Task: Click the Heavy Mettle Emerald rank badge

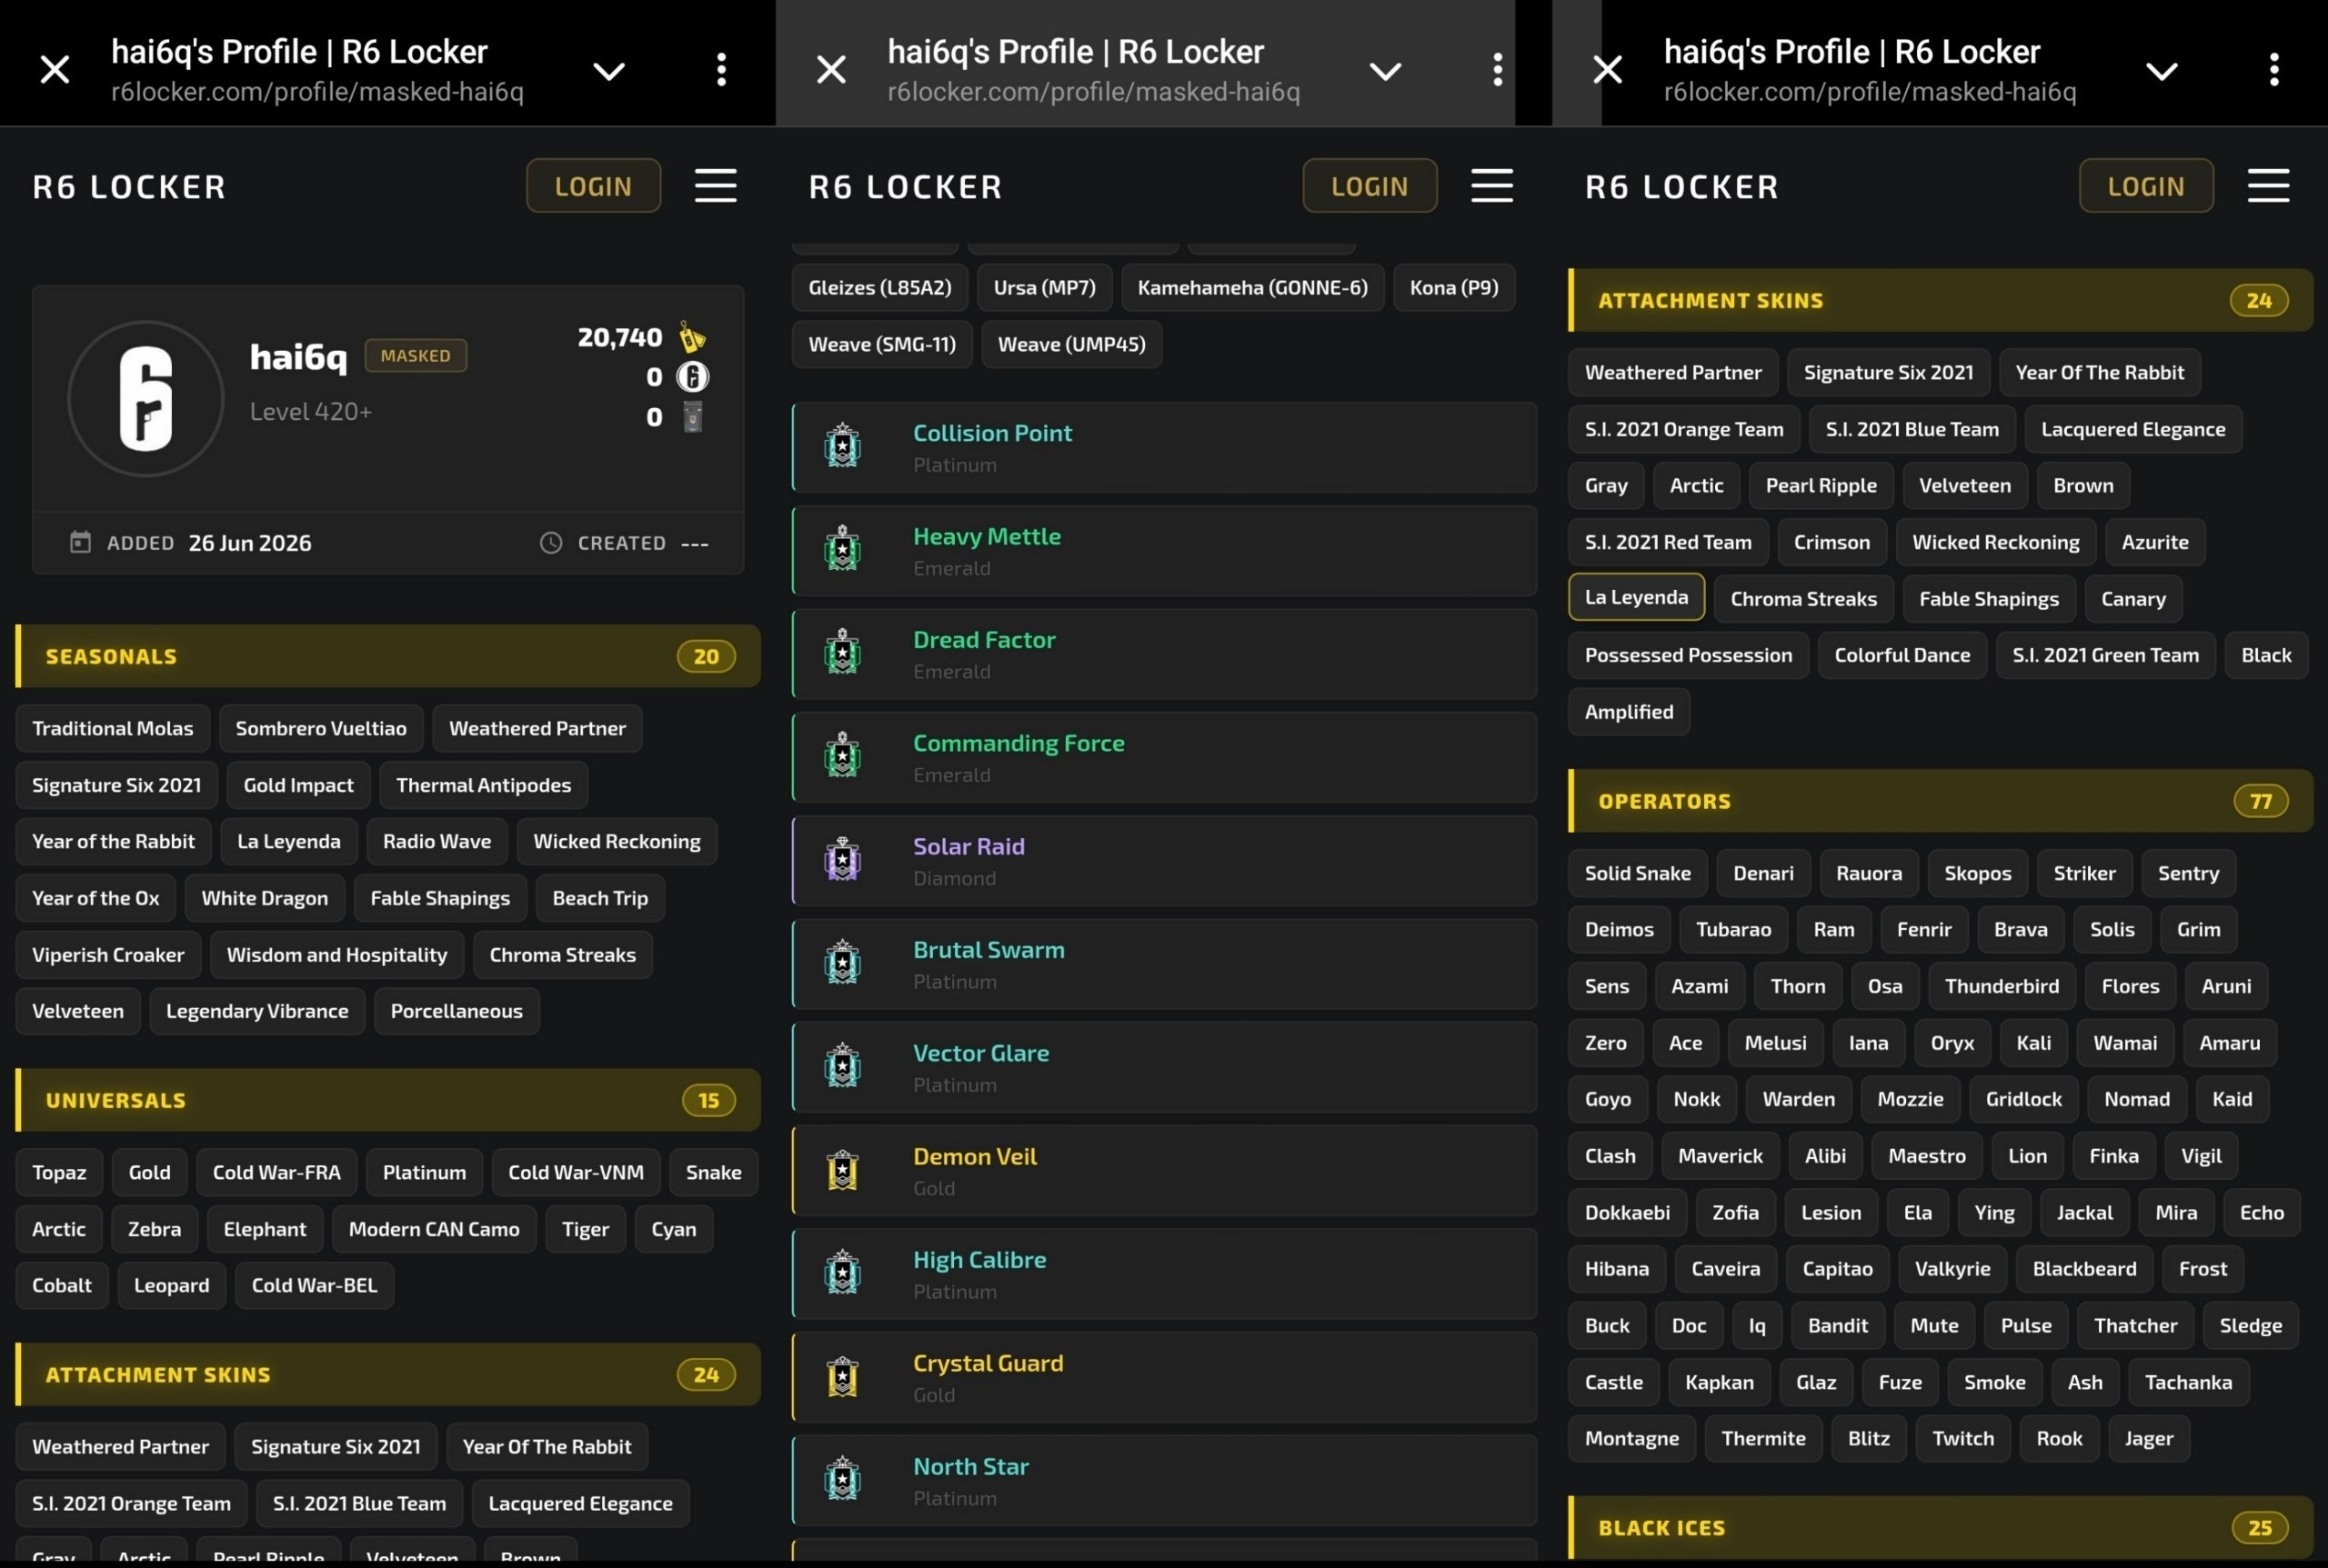Action: click(x=842, y=550)
